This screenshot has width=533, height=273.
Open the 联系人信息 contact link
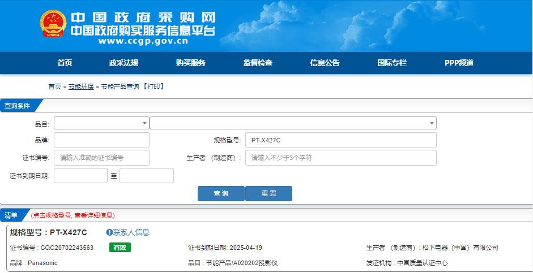[131, 232]
